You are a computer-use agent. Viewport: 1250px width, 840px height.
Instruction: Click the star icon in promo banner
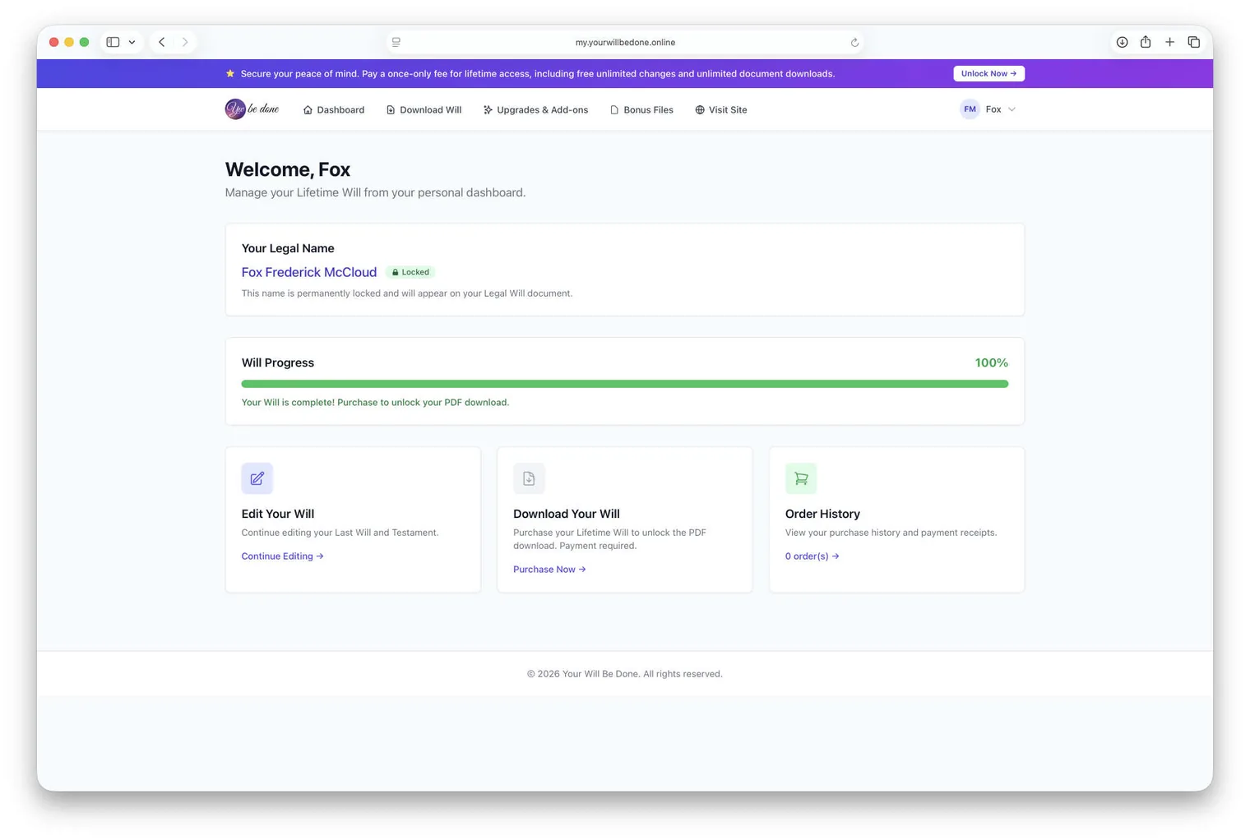pyautogui.click(x=230, y=73)
